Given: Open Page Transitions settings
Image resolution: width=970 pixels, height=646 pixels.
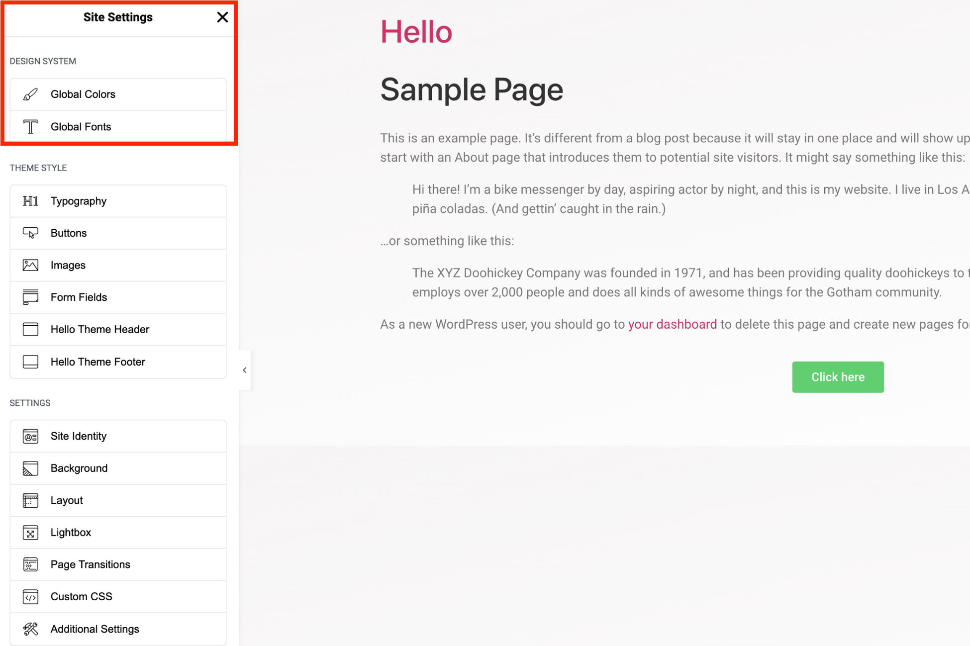Looking at the screenshot, I should pyautogui.click(x=118, y=564).
